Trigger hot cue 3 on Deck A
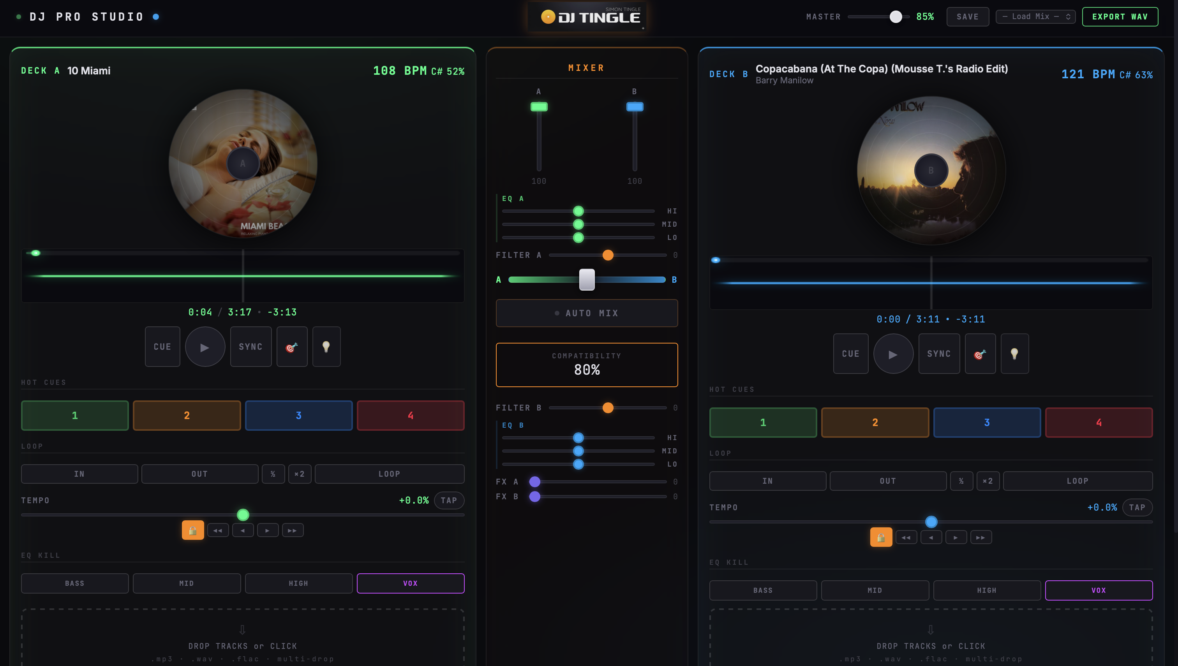Screen dimensions: 1178x666 click(298, 415)
